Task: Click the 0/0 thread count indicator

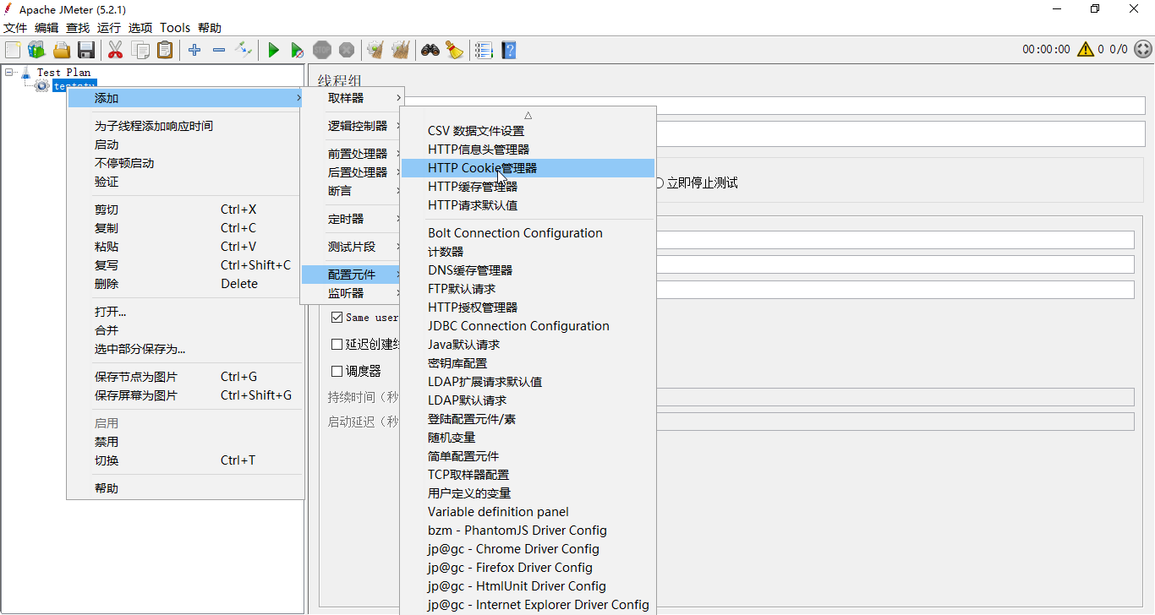Action: coord(1119,49)
